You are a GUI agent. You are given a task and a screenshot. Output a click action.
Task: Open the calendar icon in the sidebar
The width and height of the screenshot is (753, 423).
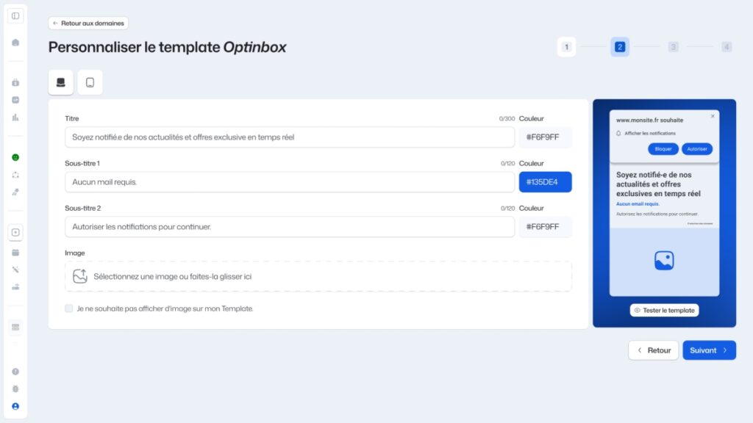[15, 252]
